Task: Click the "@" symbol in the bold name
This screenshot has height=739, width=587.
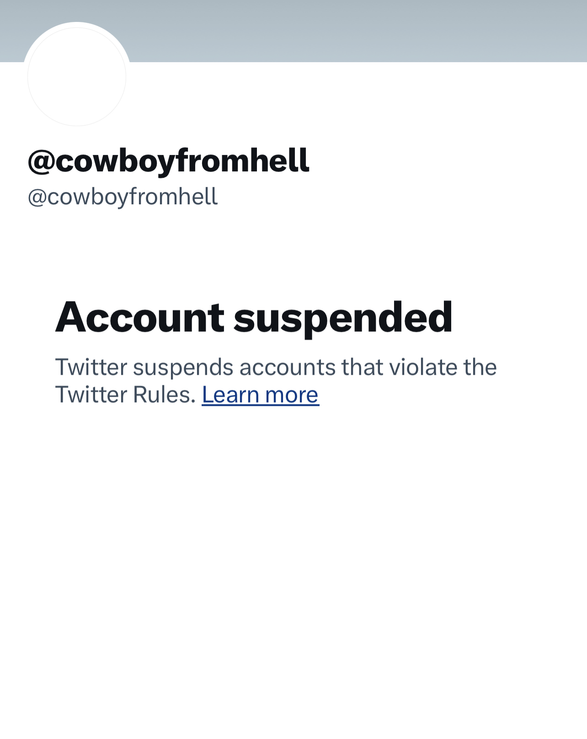Action: pyautogui.click(x=41, y=161)
